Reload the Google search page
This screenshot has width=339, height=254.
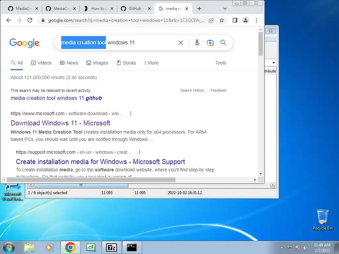pyautogui.click(x=30, y=20)
